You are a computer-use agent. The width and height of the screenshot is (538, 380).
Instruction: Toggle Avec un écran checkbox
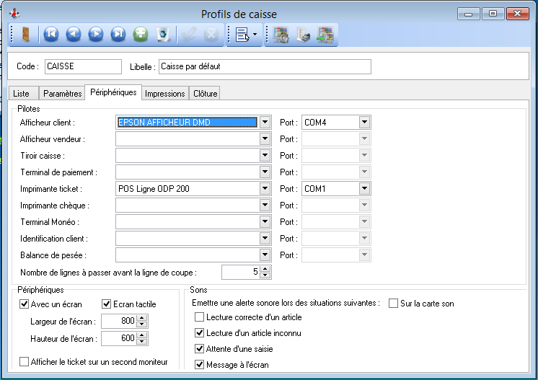pos(24,304)
